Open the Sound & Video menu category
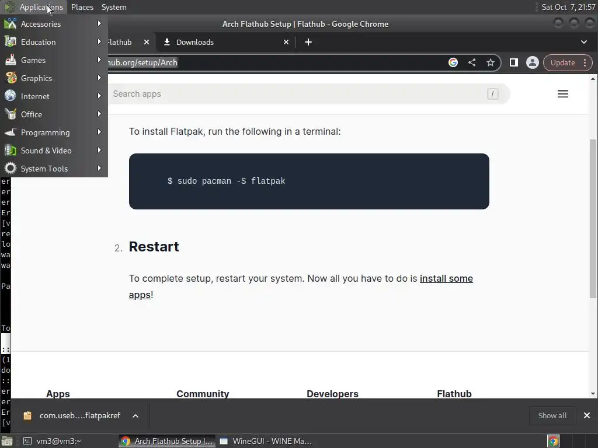The height and width of the screenshot is (448, 598). pos(54,150)
